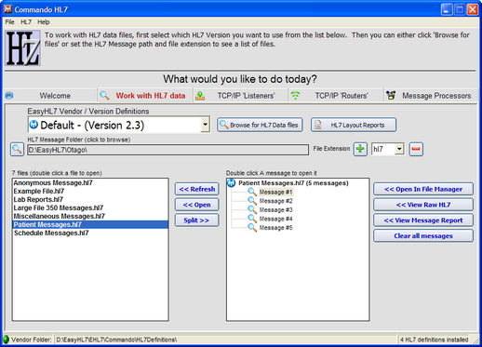Switch to Message Processors tab

pos(431,96)
